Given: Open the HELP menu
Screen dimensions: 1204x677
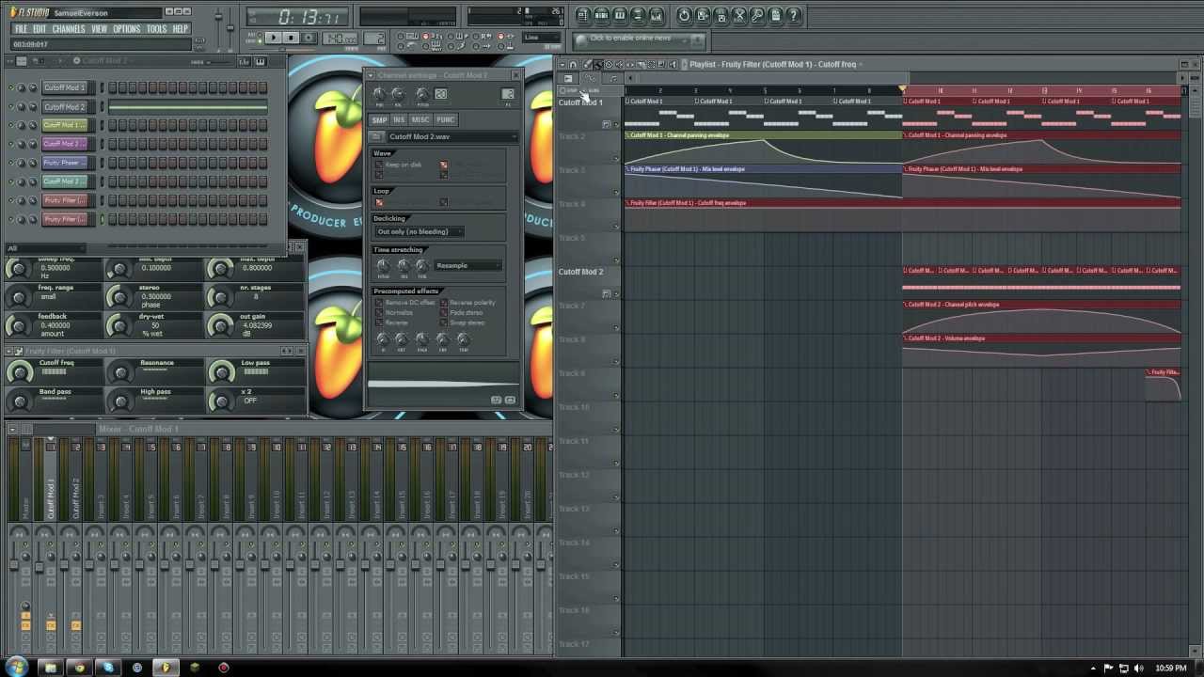Looking at the screenshot, I should click(181, 29).
